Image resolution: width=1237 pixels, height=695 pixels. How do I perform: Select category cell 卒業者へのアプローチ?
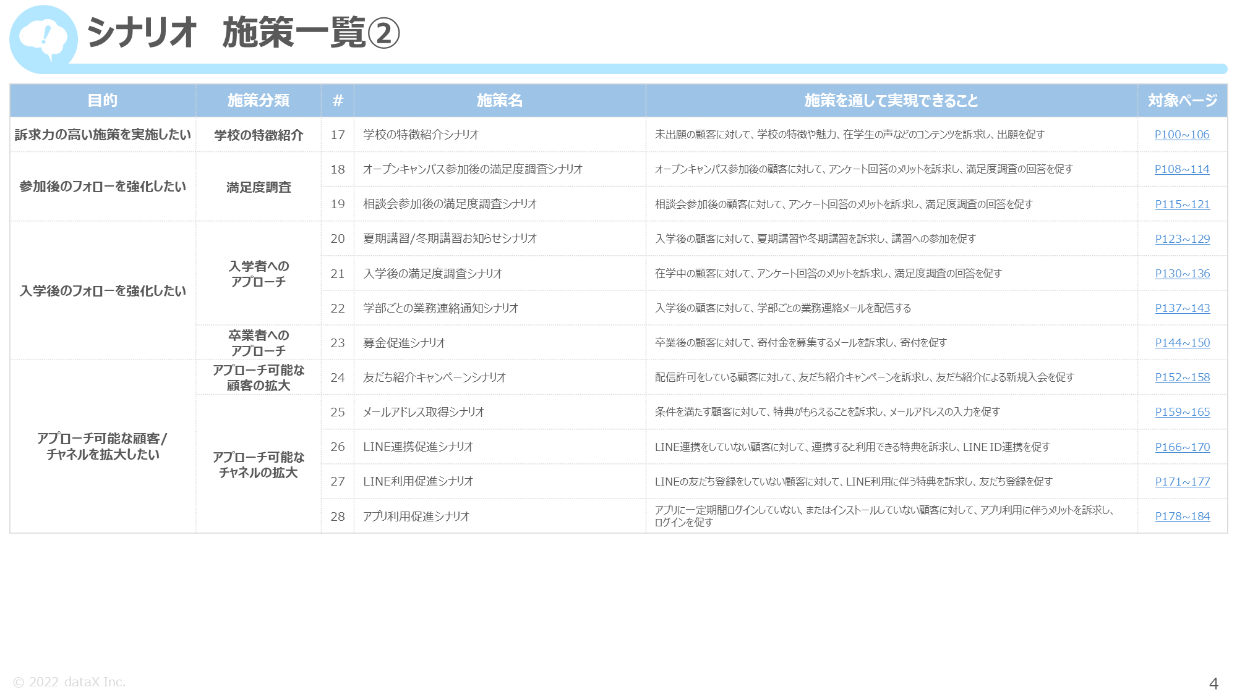coord(259,343)
